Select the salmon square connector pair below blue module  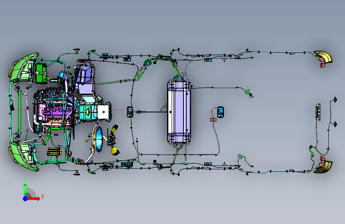pyautogui.click(x=213, y=120)
